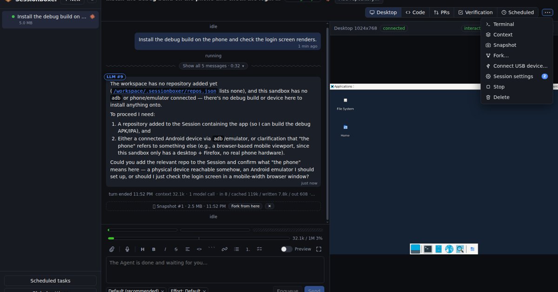Viewport: 558px width, 292px height.
Task: Open the file manager drawer icon in the remote dock
Action: tap(438, 249)
